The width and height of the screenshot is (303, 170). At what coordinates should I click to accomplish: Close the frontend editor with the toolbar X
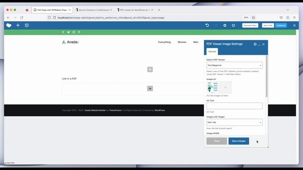[294, 25]
